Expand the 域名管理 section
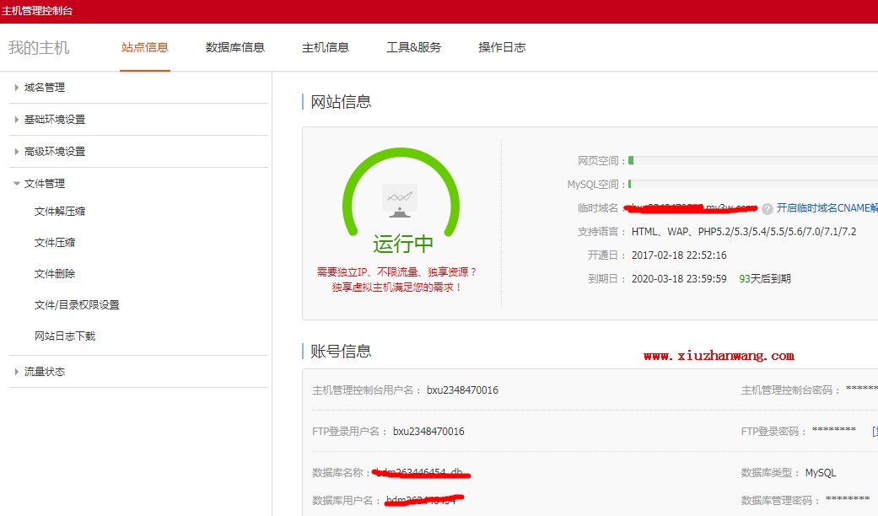Screen dimensions: 878x516 click(45, 87)
